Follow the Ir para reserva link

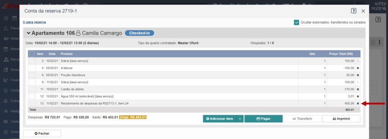34,22
